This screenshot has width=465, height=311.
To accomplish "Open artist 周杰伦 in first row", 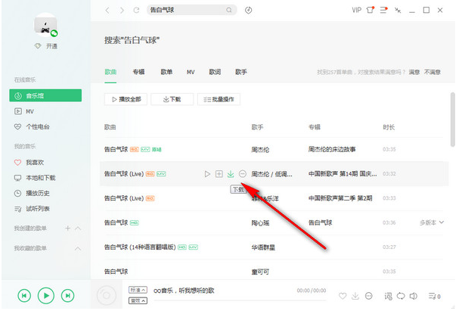I will 260,150.
